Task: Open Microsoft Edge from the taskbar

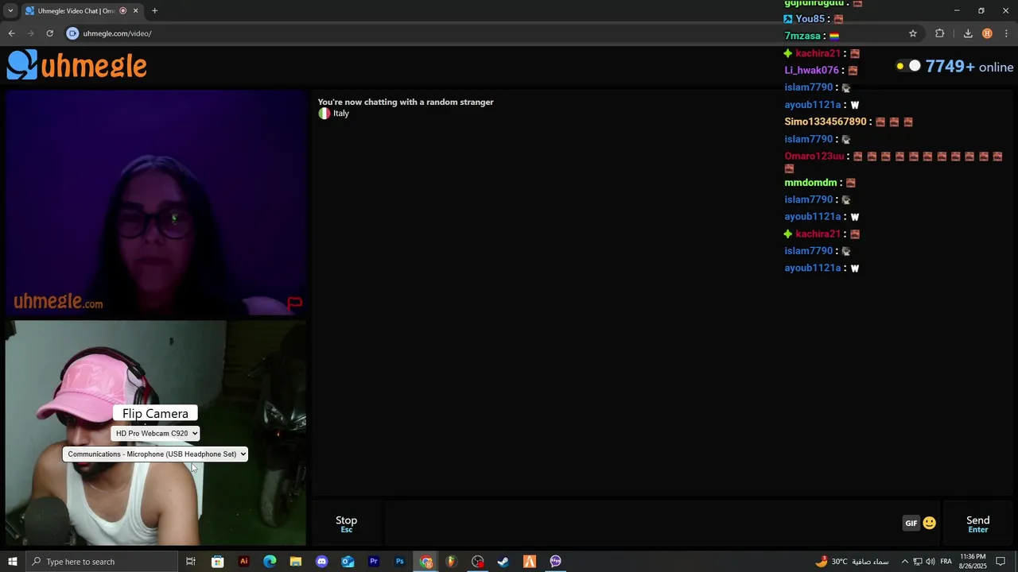Action: tap(270, 562)
